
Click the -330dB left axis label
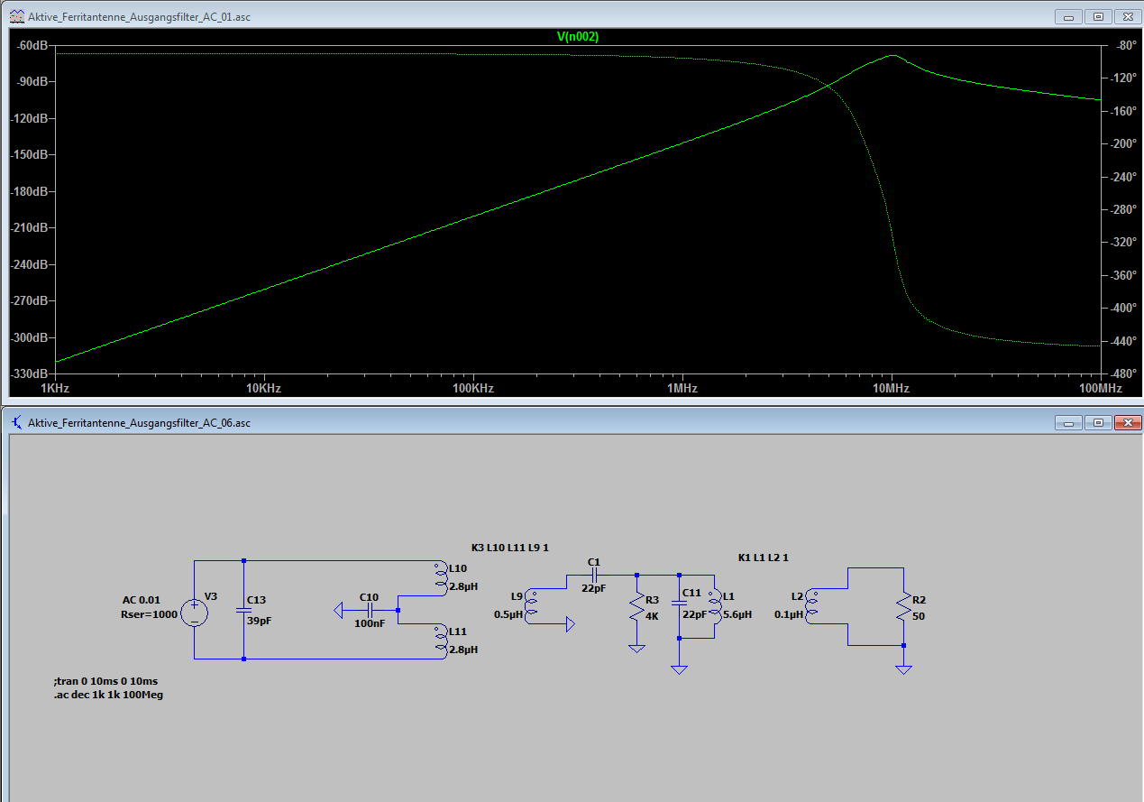coord(30,373)
